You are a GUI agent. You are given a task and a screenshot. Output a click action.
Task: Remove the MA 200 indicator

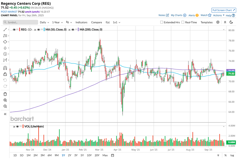click(x=69, y=30)
